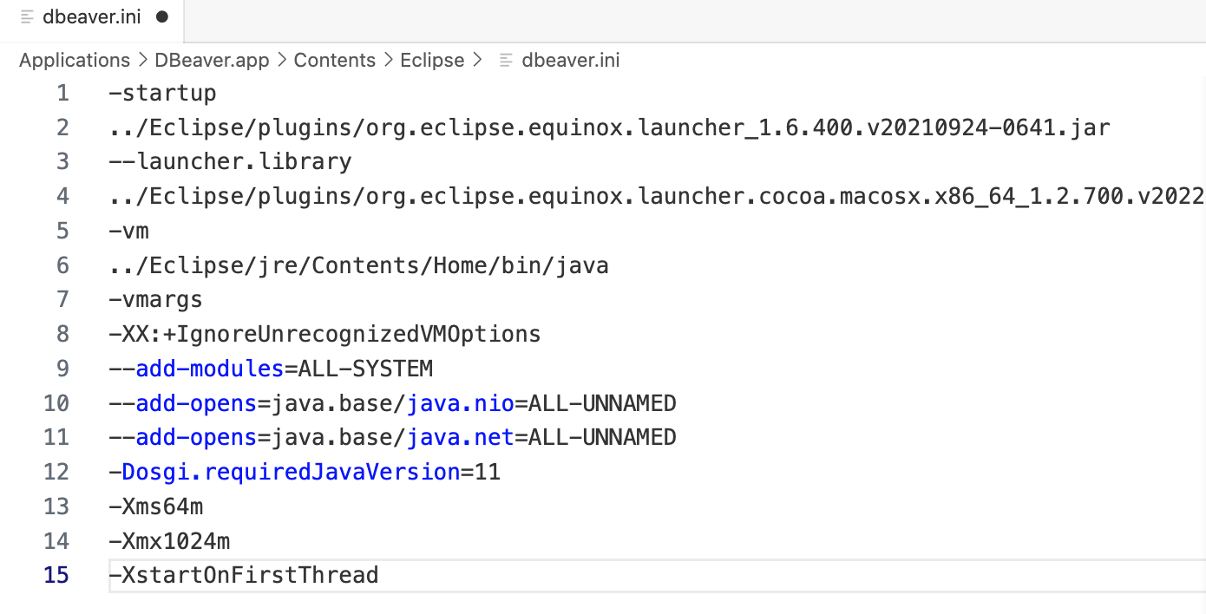1206x614 pixels.
Task: Click the chevron after Eclipse breadcrumb
Action: pyautogui.click(x=477, y=61)
